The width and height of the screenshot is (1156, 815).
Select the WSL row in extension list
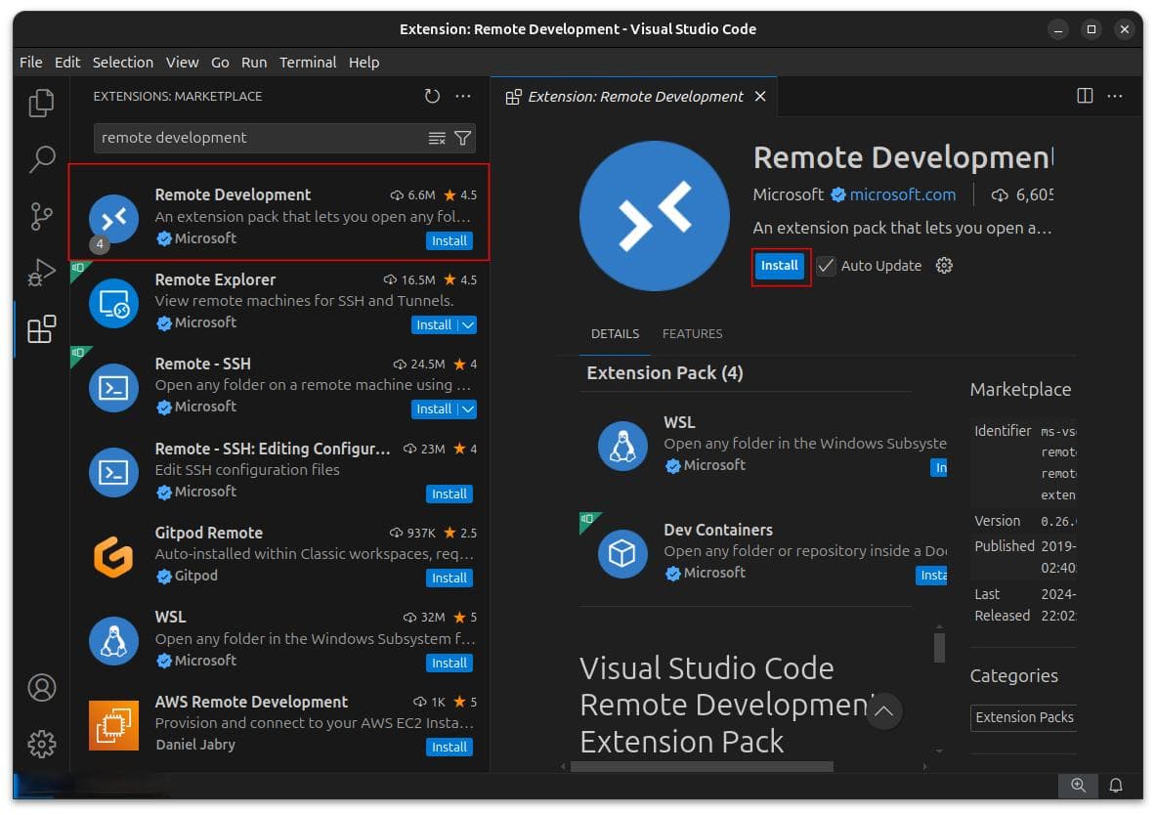tap(280, 639)
